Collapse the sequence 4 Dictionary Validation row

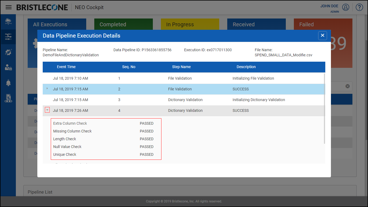[x=47, y=110]
